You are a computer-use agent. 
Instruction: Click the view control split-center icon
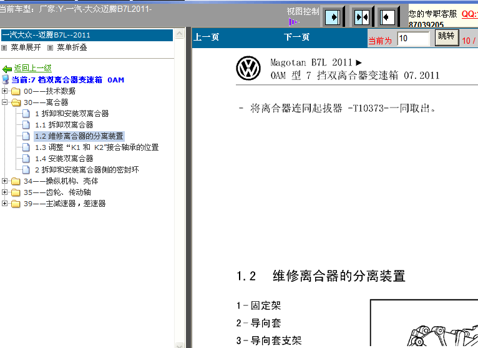[x=361, y=17]
